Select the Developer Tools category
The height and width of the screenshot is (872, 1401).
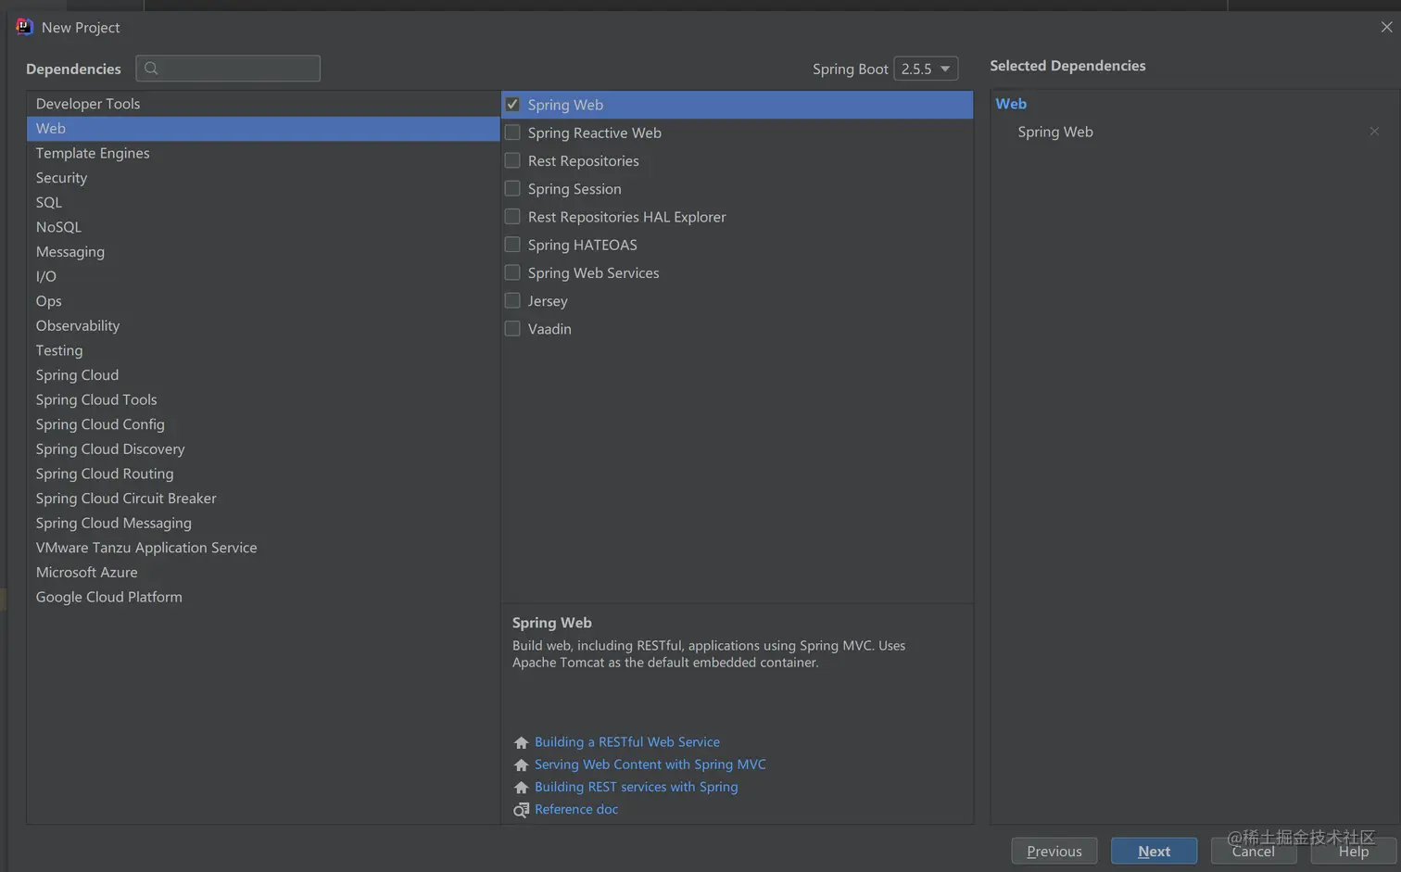(88, 104)
